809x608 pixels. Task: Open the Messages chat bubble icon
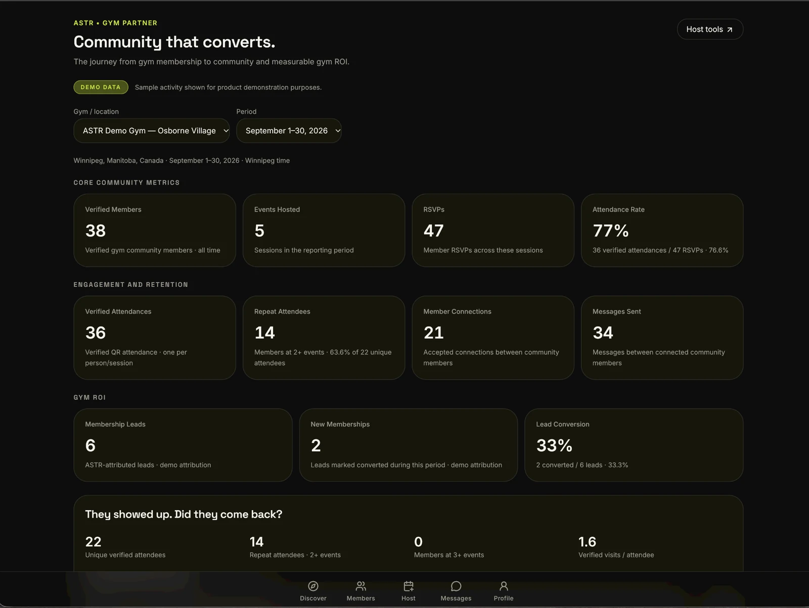[456, 586]
